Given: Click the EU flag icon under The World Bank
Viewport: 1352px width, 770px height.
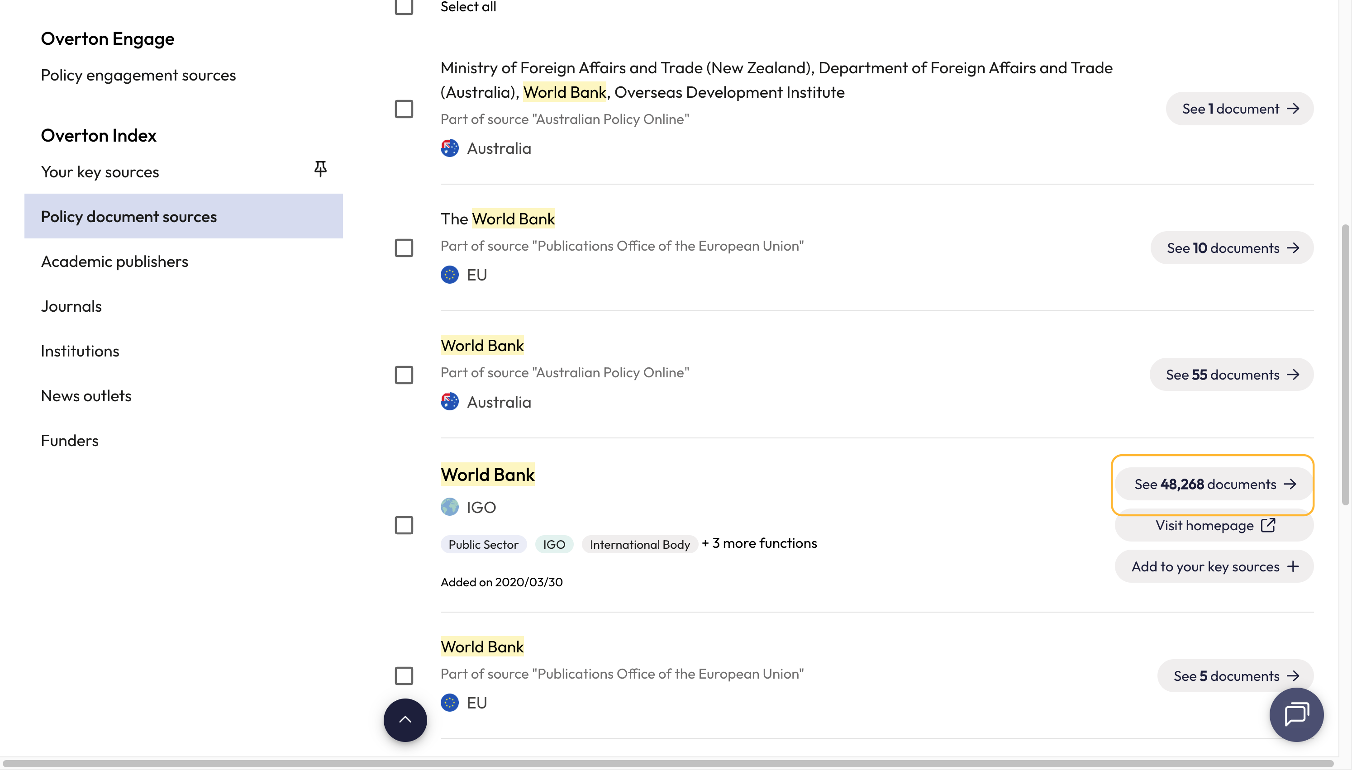Looking at the screenshot, I should click(x=449, y=275).
